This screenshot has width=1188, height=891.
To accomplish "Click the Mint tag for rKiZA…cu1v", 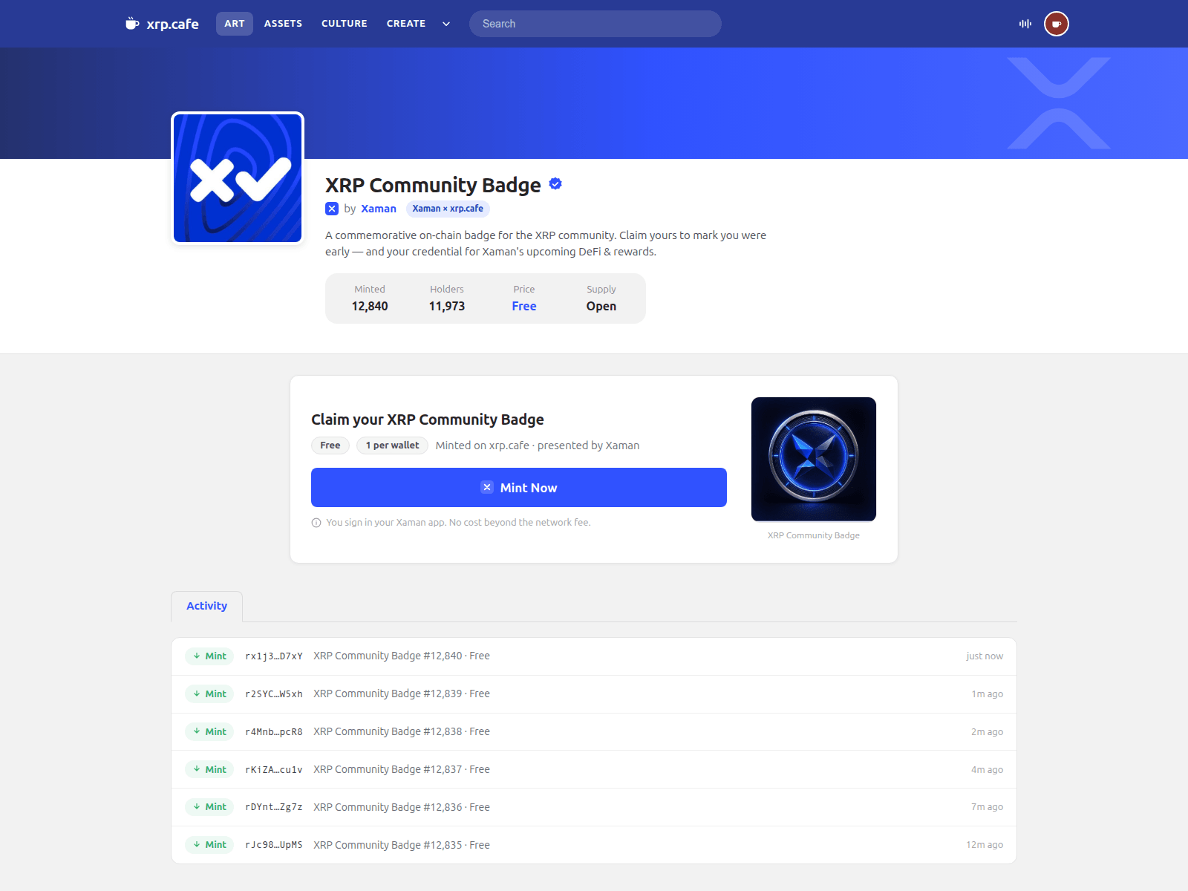I will click(x=209, y=769).
